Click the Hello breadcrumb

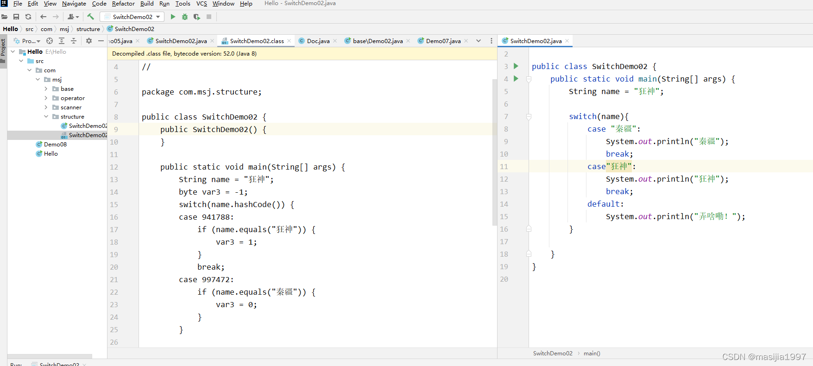pos(10,29)
